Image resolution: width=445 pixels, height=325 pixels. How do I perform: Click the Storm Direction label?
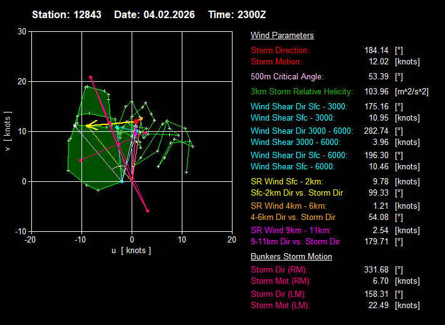[280, 50]
